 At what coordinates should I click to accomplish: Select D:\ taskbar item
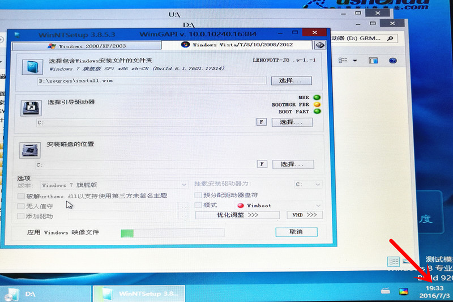(45, 294)
